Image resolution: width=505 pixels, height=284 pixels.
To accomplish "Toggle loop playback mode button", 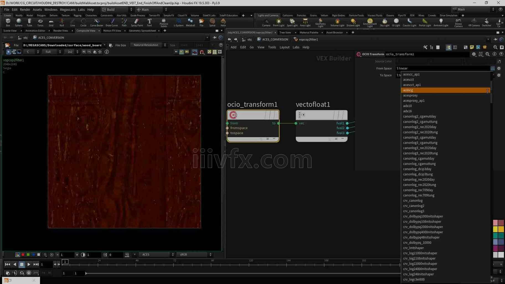I will [22, 273].
